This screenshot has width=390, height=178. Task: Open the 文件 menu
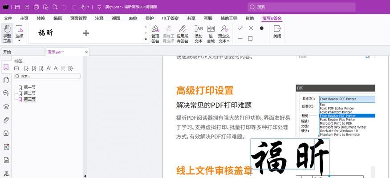[8, 18]
